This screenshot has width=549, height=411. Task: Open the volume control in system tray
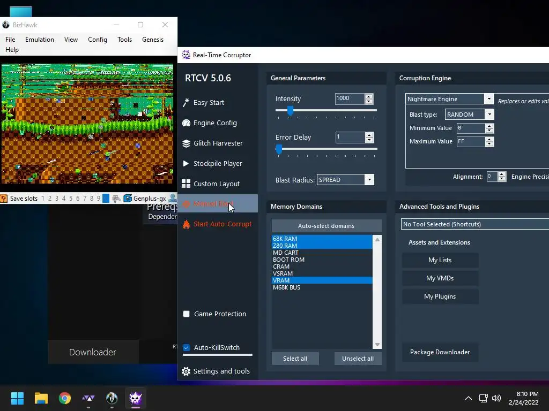(496, 398)
